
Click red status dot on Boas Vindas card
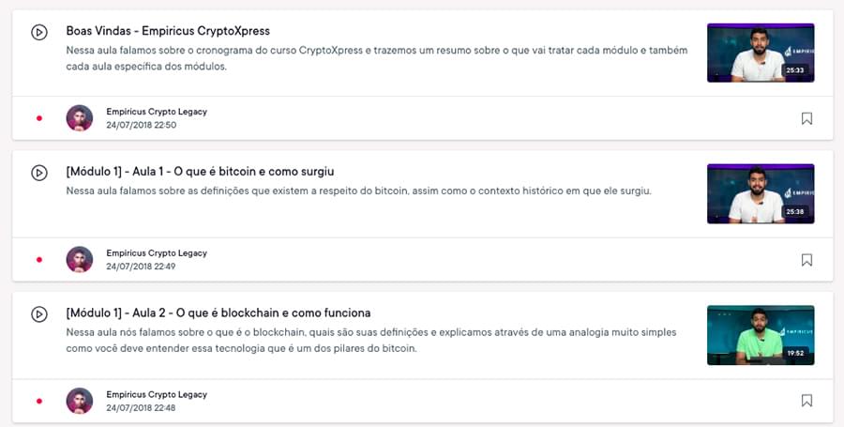39,118
